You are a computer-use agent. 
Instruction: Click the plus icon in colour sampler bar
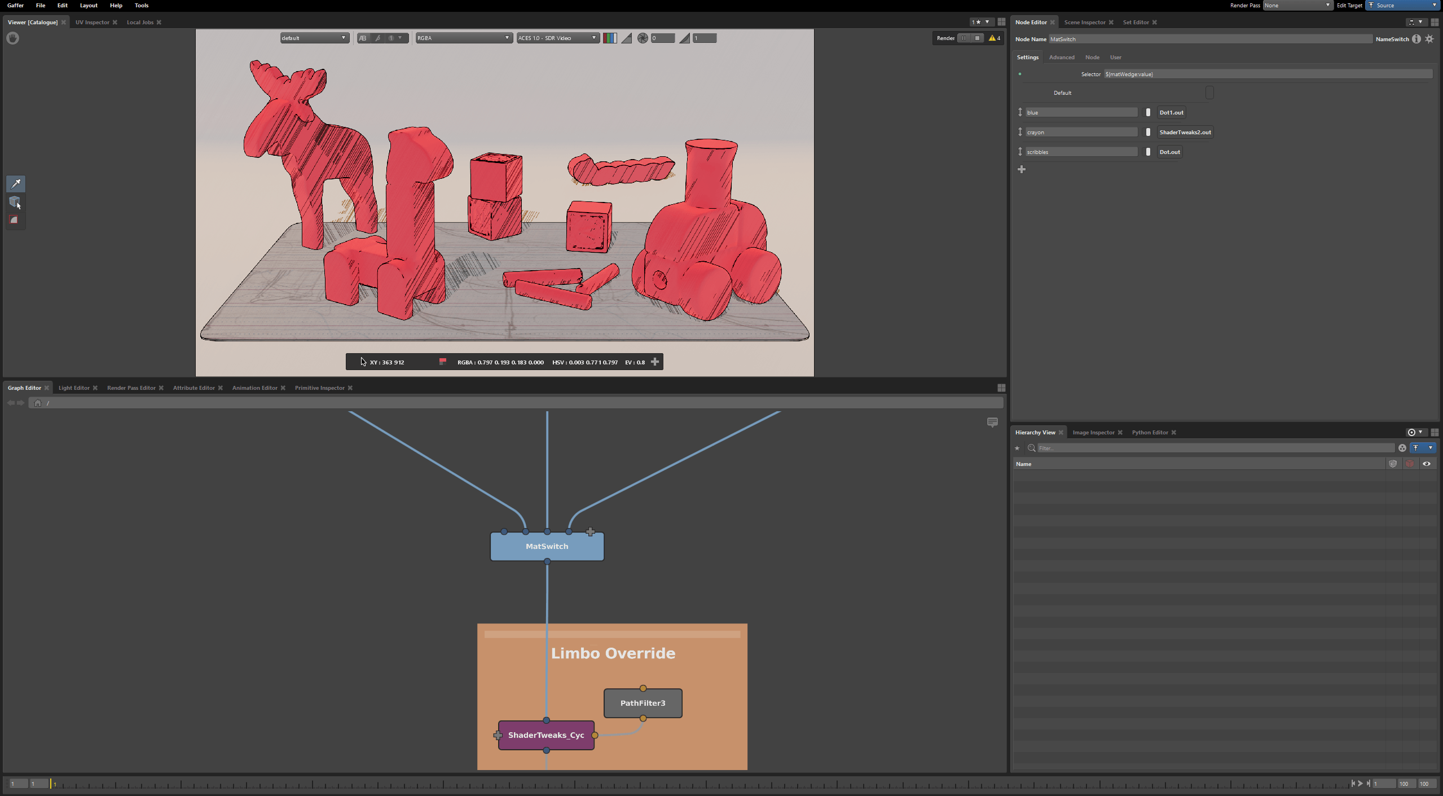[x=655, y=362]
